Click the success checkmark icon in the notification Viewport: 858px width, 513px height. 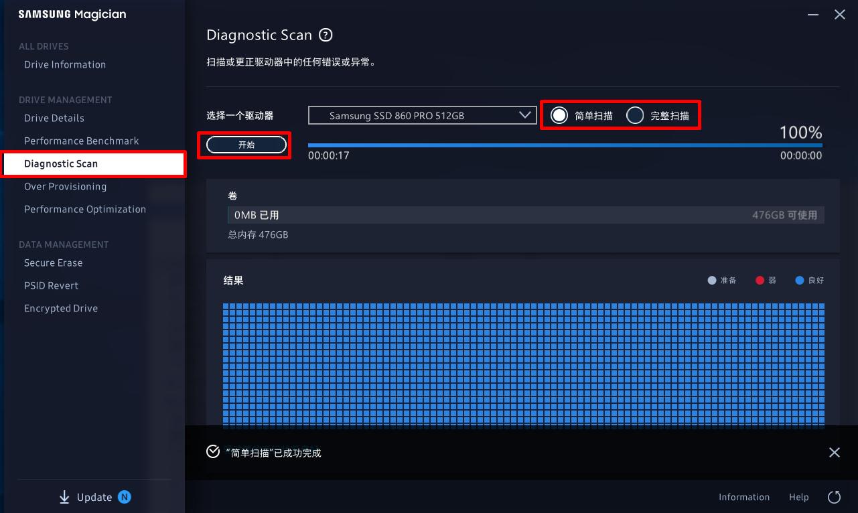pyautogui.click(x=213, y=452)
